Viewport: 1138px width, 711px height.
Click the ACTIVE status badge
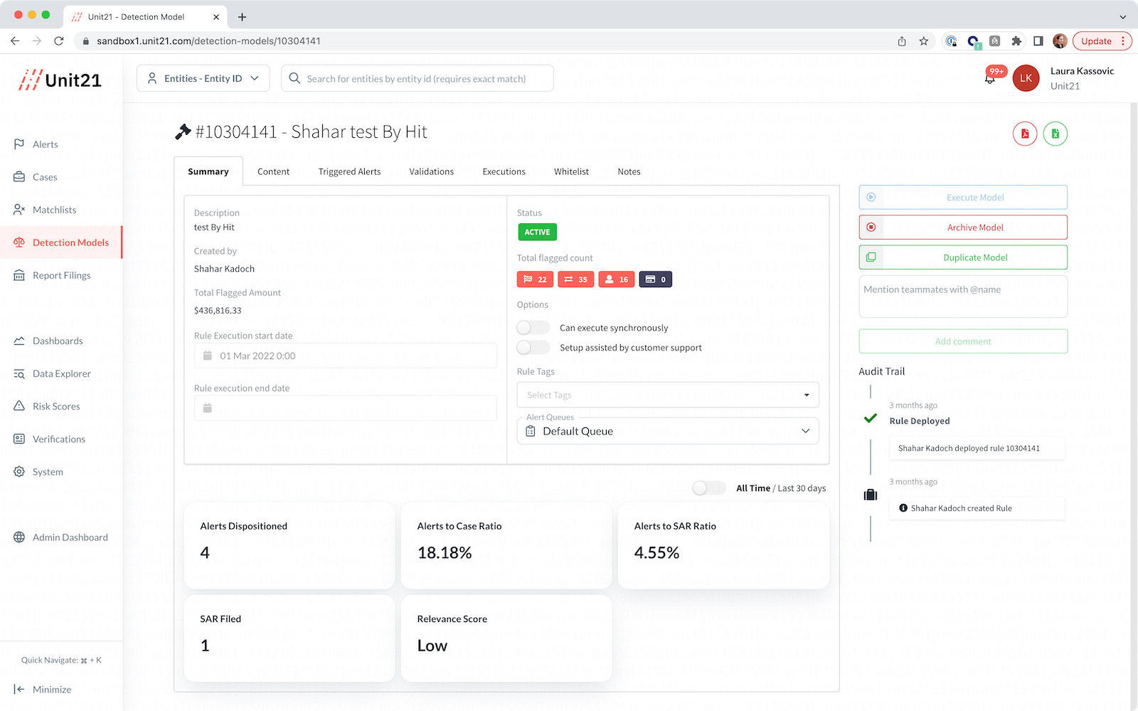(537, 232)
